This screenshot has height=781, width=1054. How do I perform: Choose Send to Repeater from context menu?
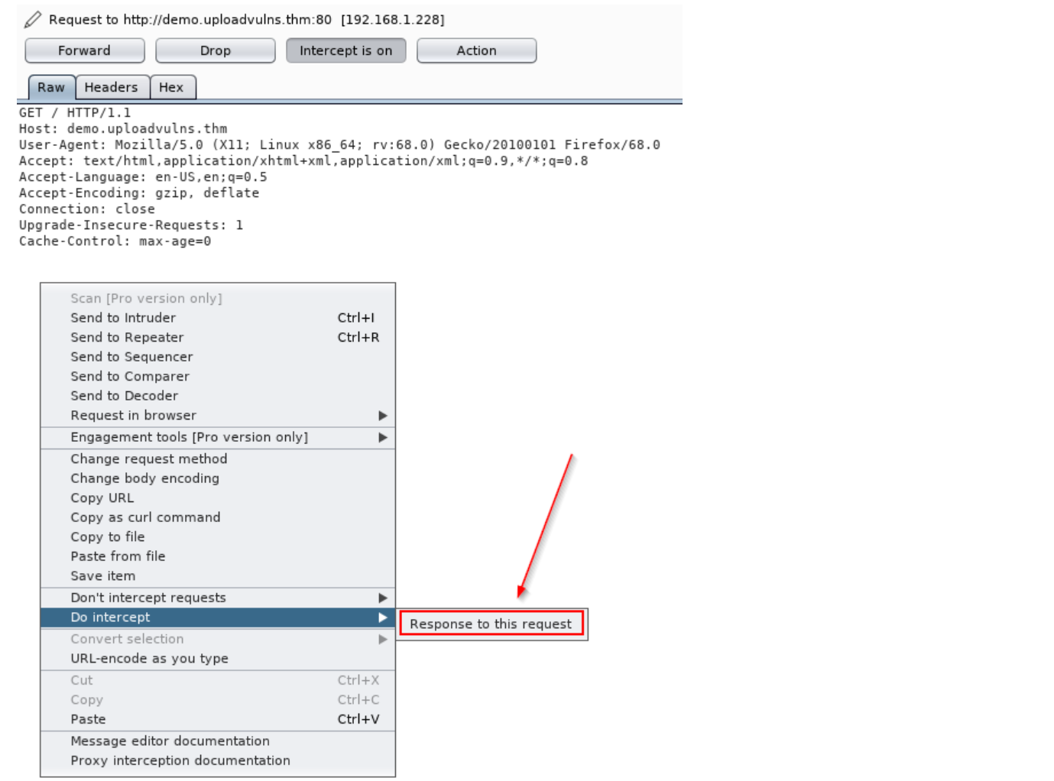(127, 337)
